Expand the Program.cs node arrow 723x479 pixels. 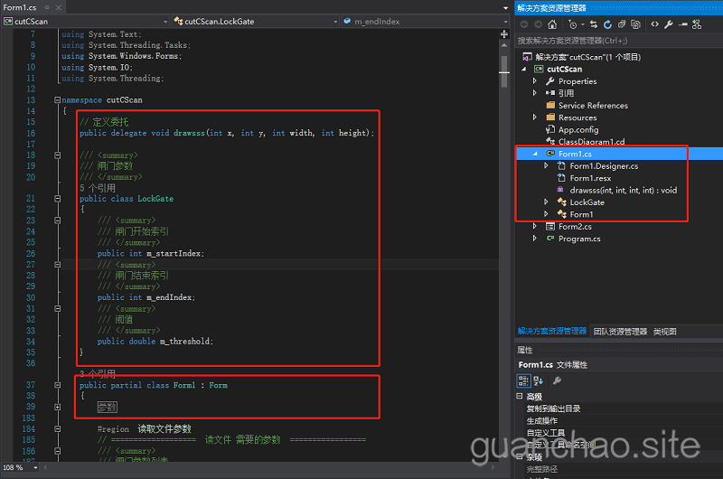click(x=535, y=239)
